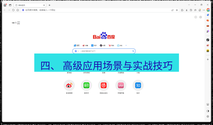This screenshot has width=213, height=125.
Task: Select the 网页 search category tab
Action: 77,45
